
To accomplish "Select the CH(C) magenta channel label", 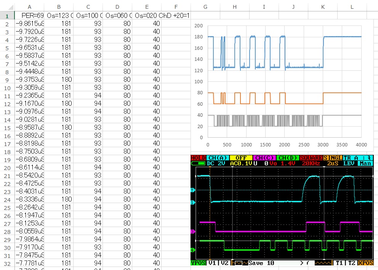I will coord(264,158).
